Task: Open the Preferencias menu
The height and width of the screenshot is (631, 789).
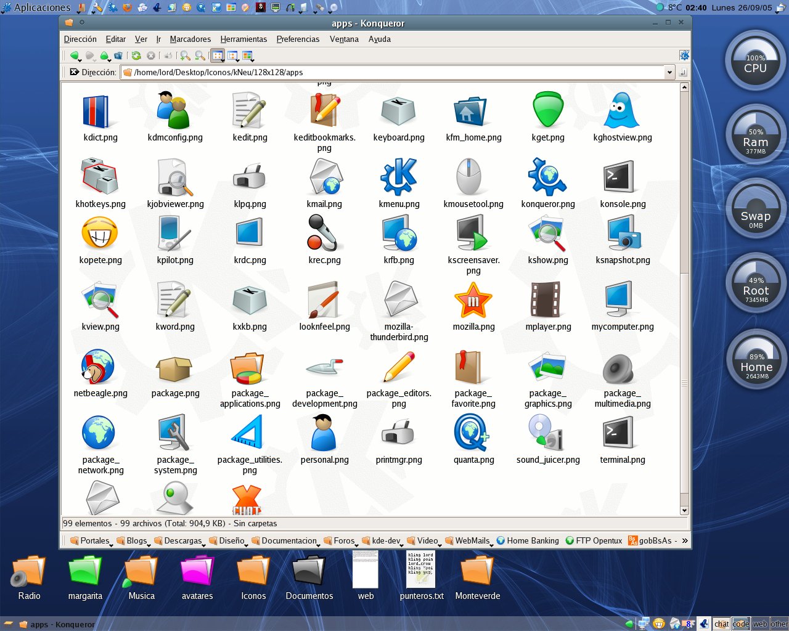Action: [x=298, y=39]
